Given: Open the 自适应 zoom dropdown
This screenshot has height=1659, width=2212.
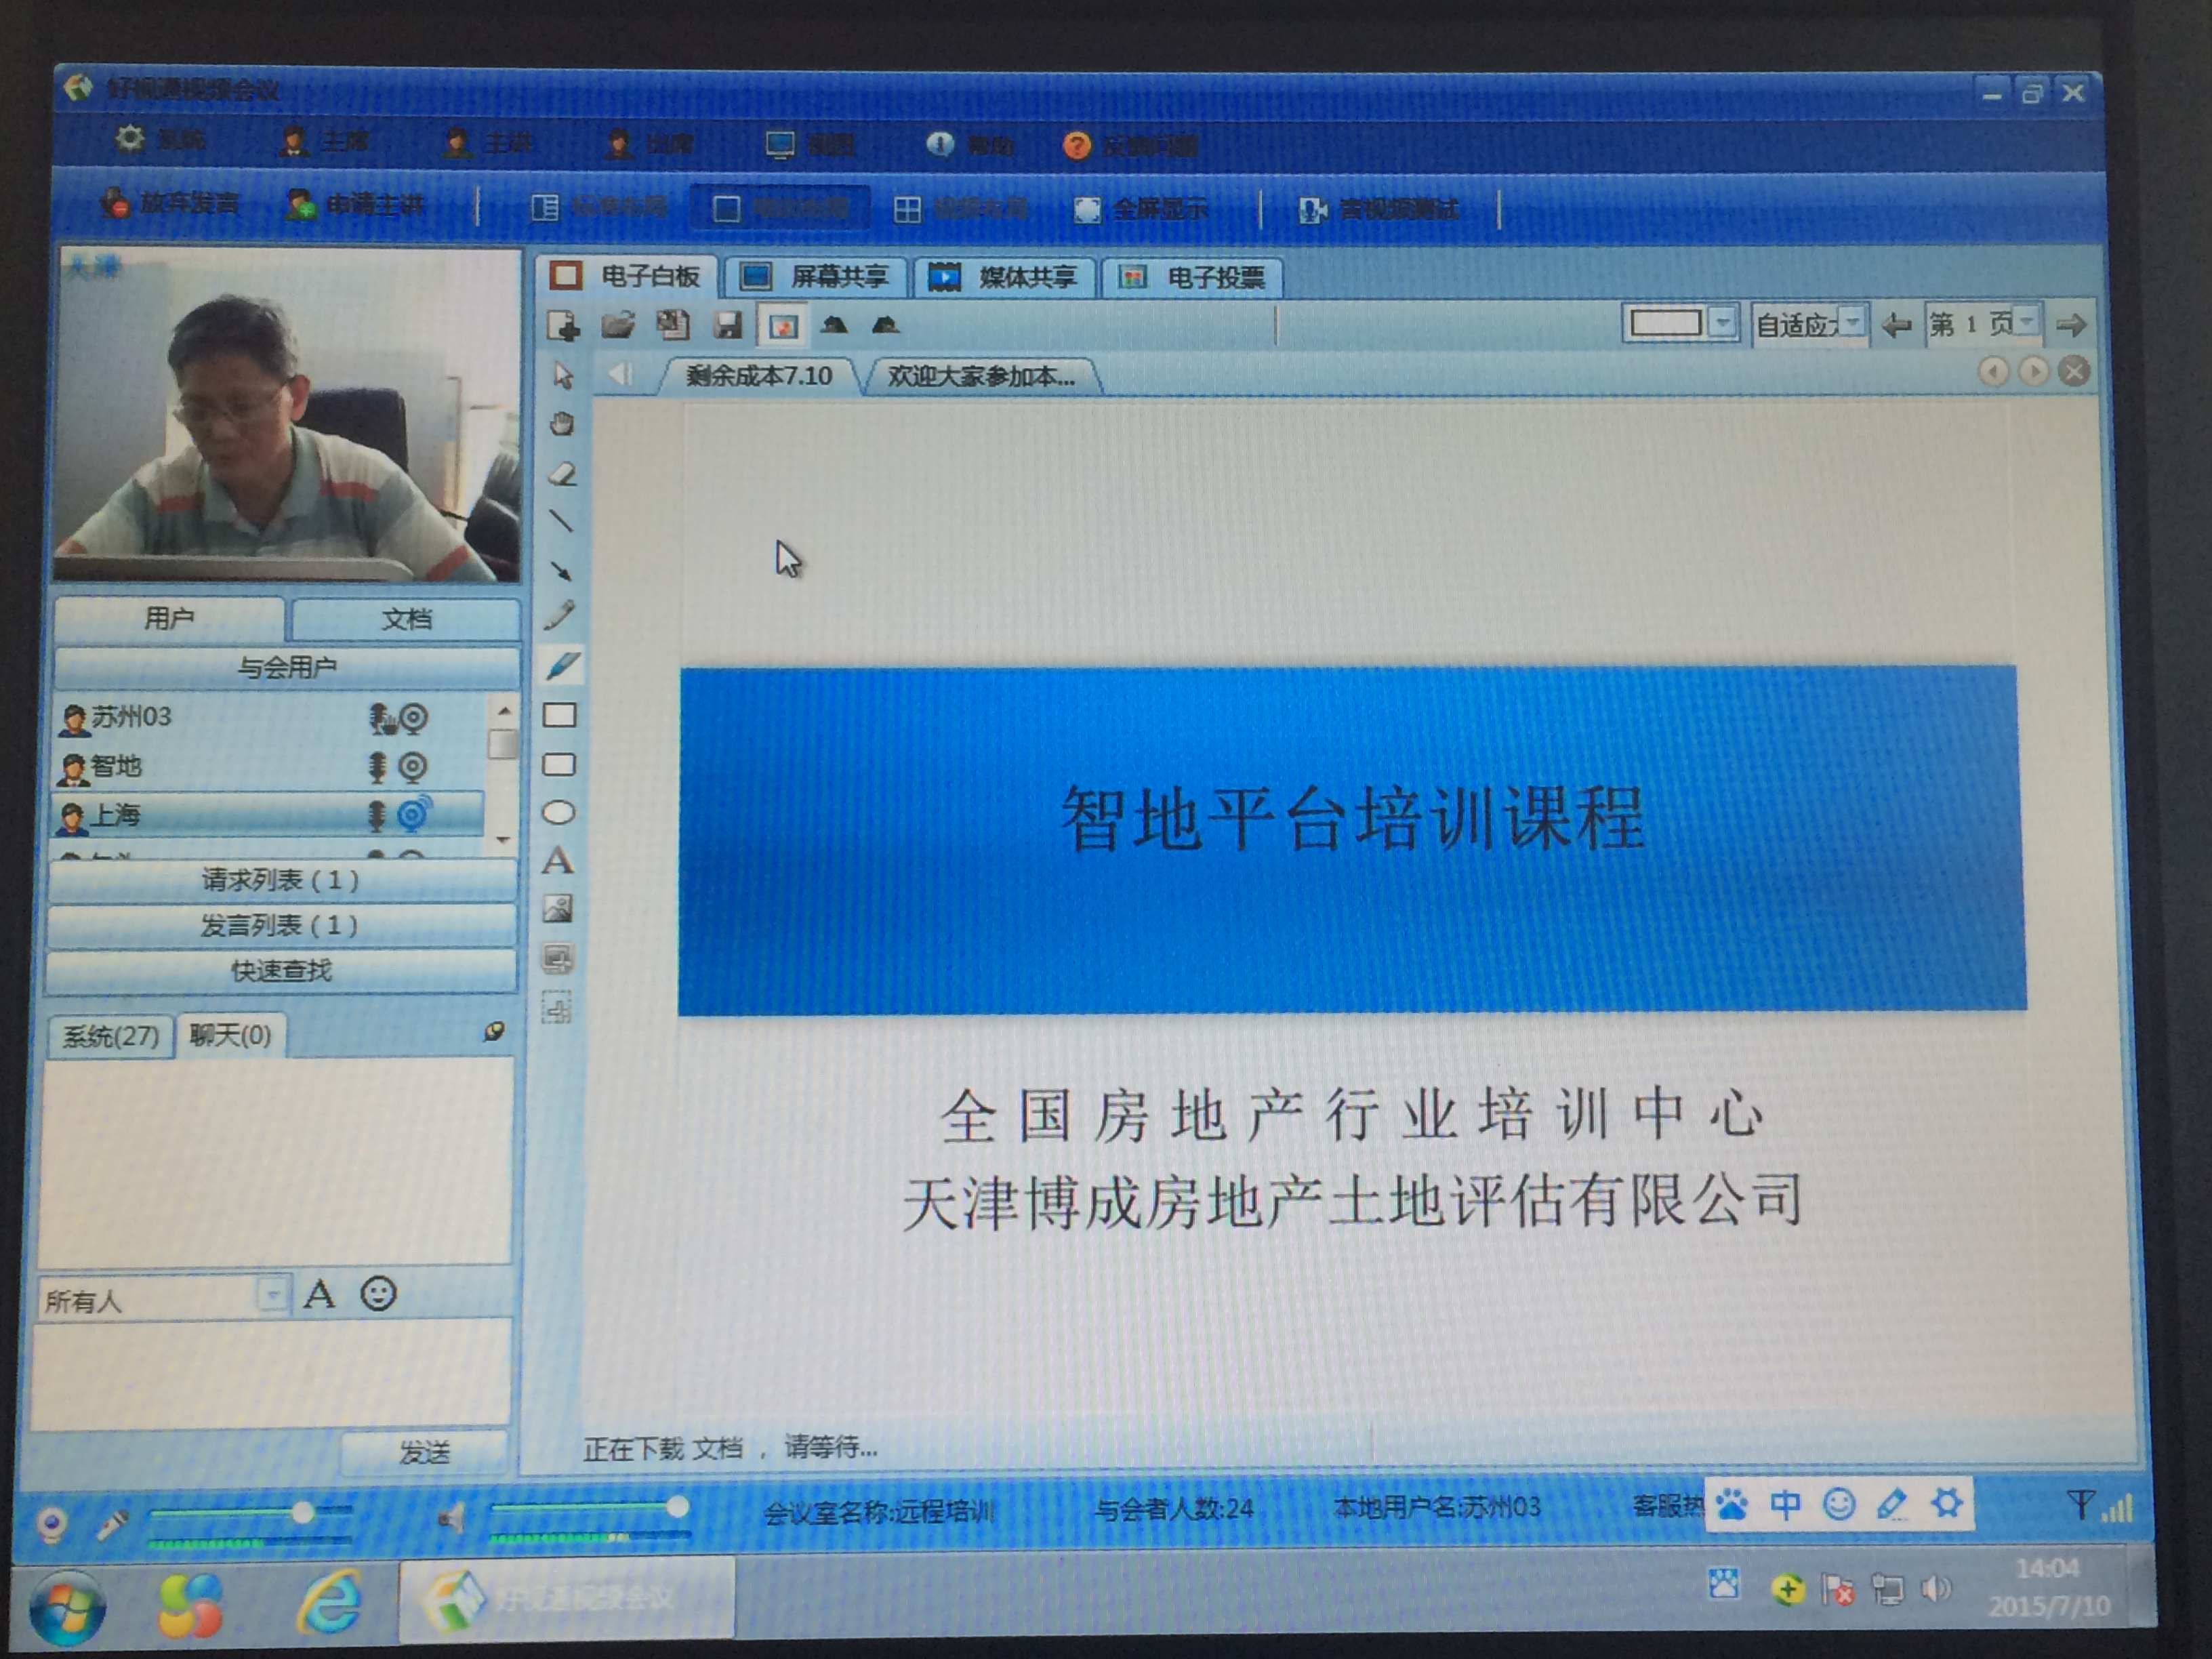Looking at the screenshot, I should click(1852, 324).
